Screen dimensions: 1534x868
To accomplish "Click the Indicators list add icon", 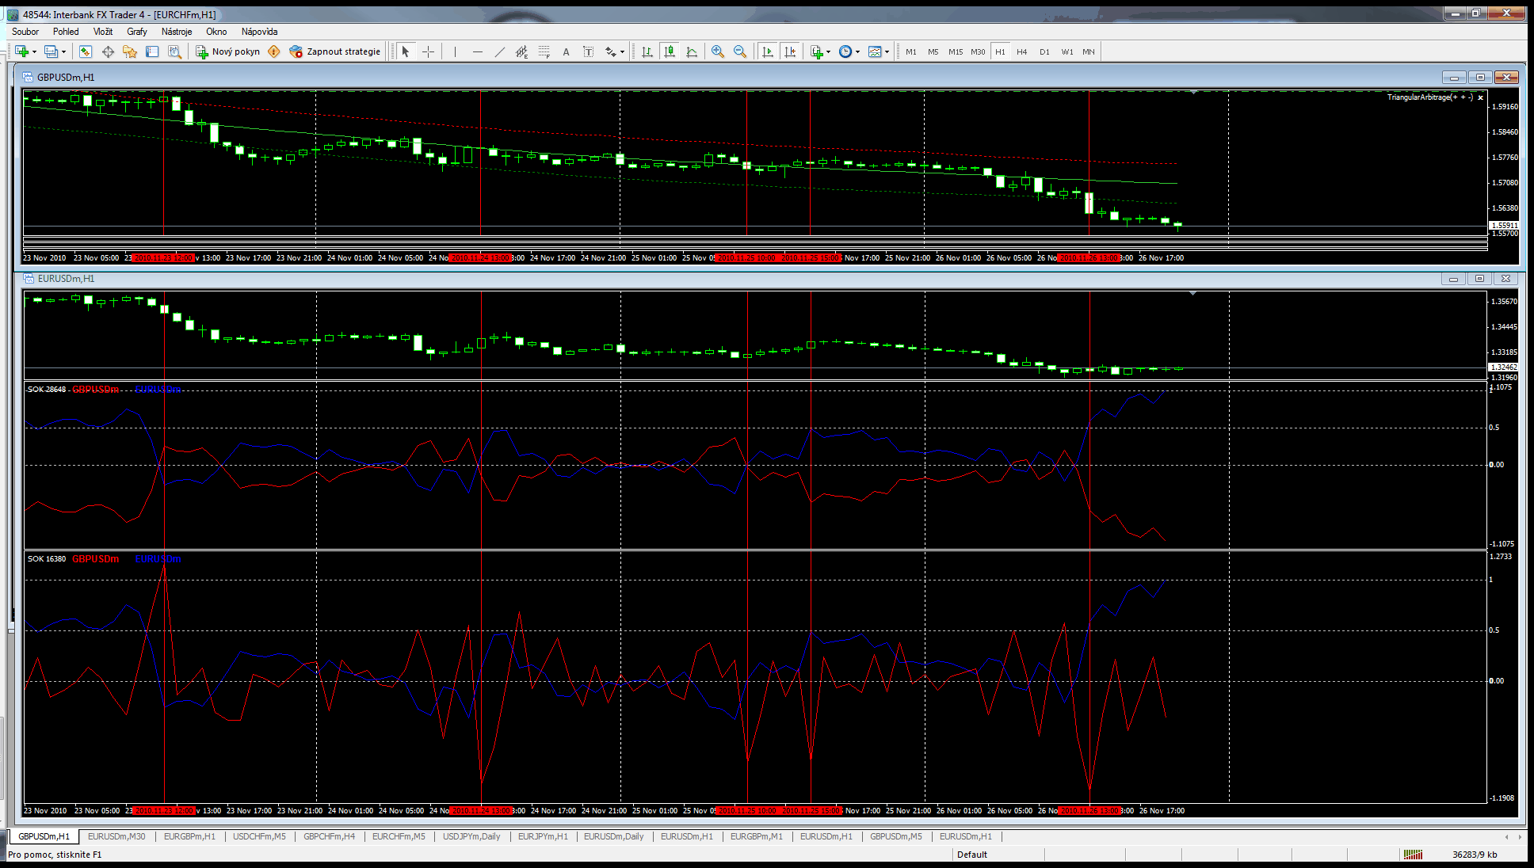I will click(817, 51).
